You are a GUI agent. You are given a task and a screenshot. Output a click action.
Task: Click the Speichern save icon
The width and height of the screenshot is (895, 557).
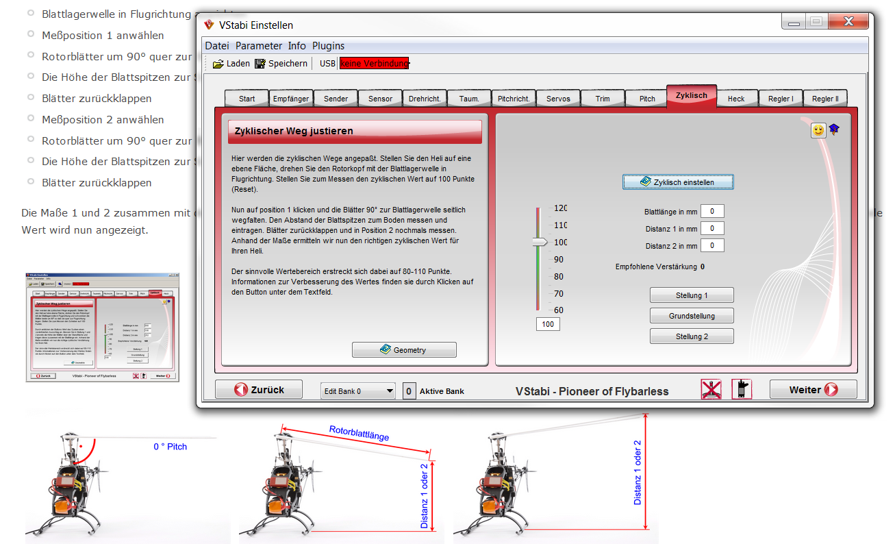click(x=260, y=64)
